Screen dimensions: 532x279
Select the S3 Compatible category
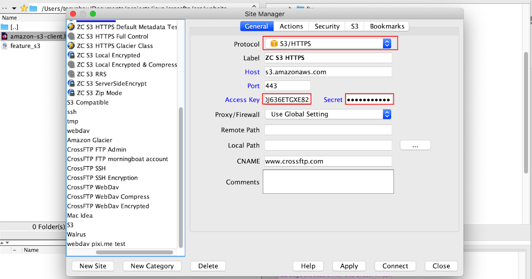(x=88, y=102)
